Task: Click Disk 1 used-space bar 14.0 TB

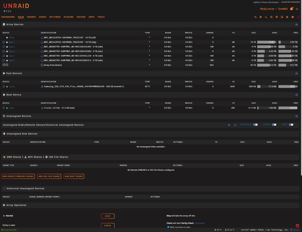Action: 267,42
